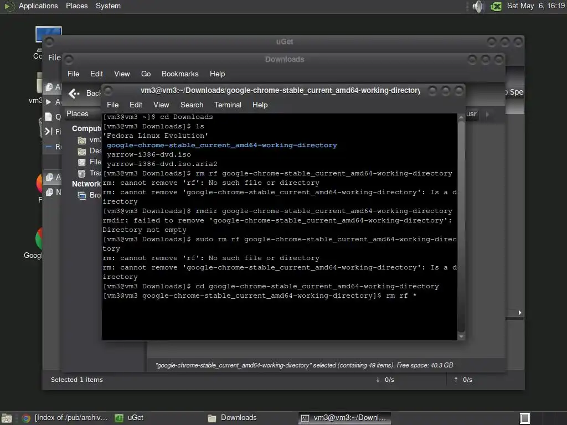Click the Computer icon on the desktop
The image size is (567, 425).
[x=49, y=35]
